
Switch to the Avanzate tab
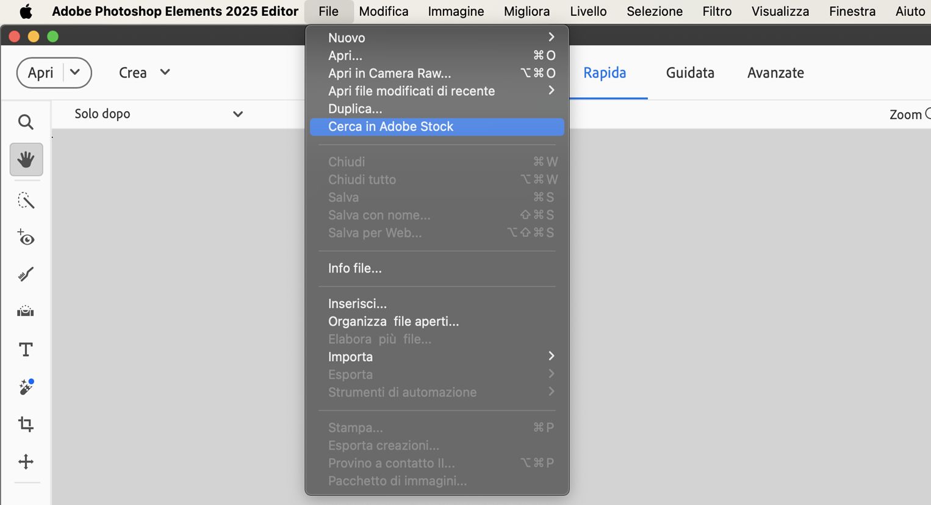(775, 73)
